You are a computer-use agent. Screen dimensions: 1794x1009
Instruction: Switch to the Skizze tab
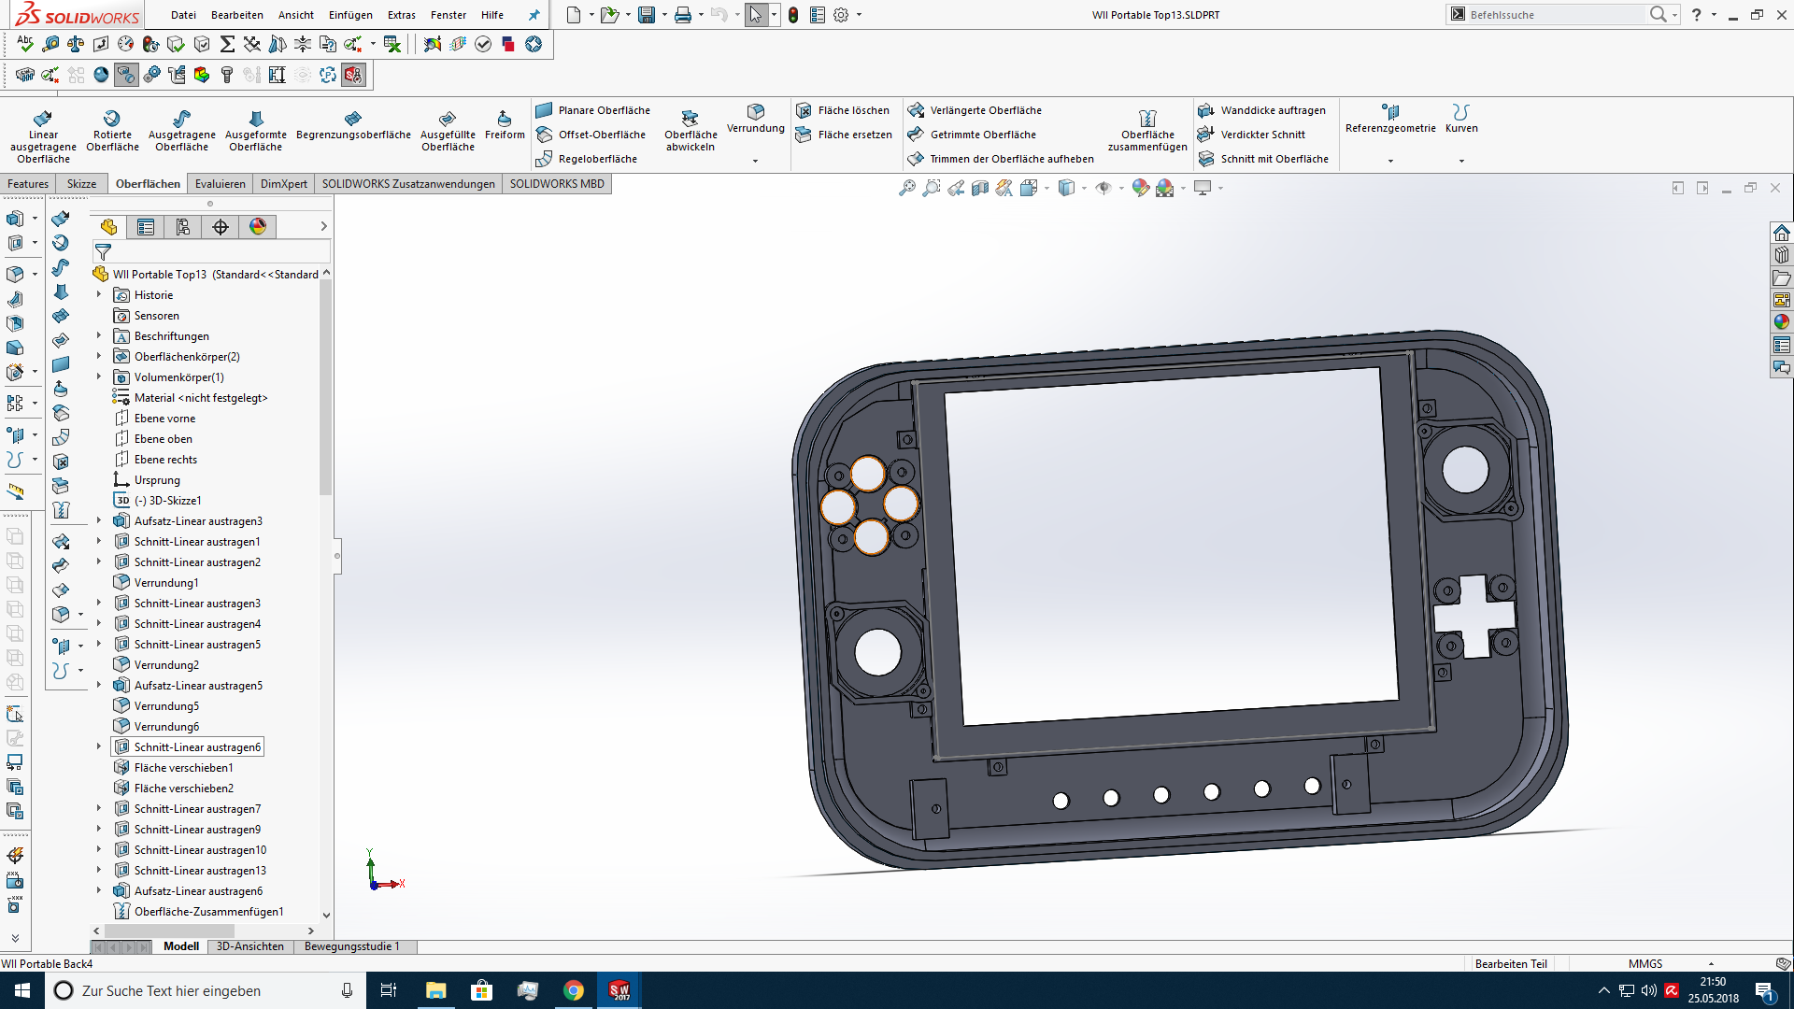pos(81,184)
